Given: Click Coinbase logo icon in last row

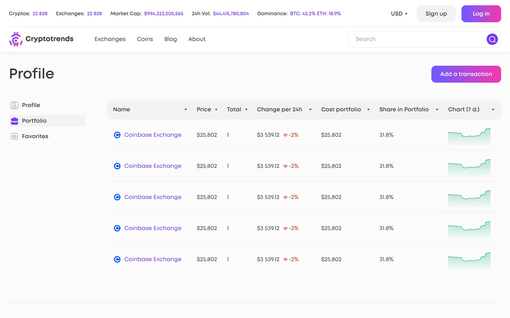Looking at the screenshot, I should coord(117,259).
